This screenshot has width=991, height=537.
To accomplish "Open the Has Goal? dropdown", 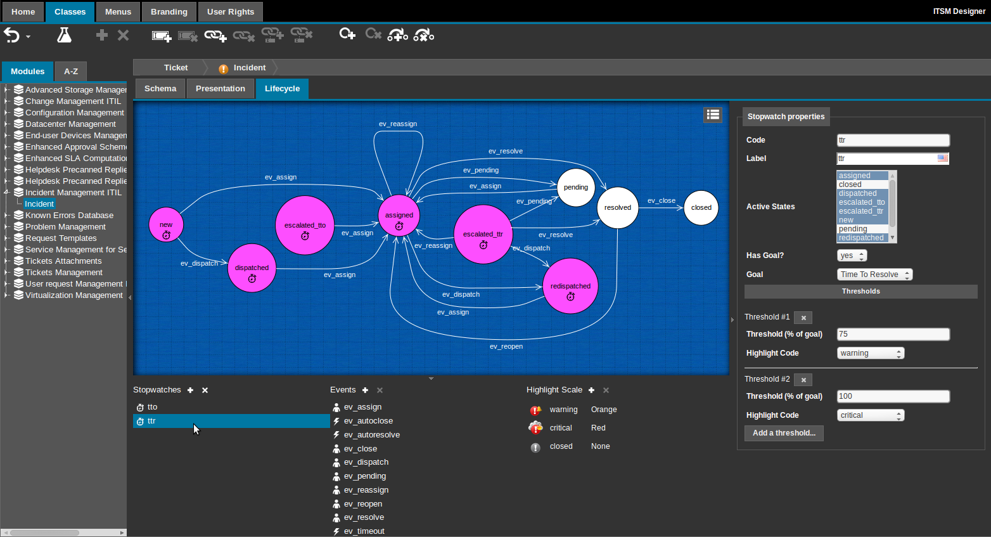I will click(852, 256).
